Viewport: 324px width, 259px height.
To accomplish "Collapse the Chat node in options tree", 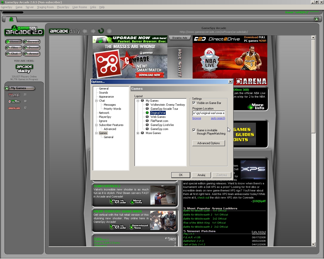I will pos(96,101).
